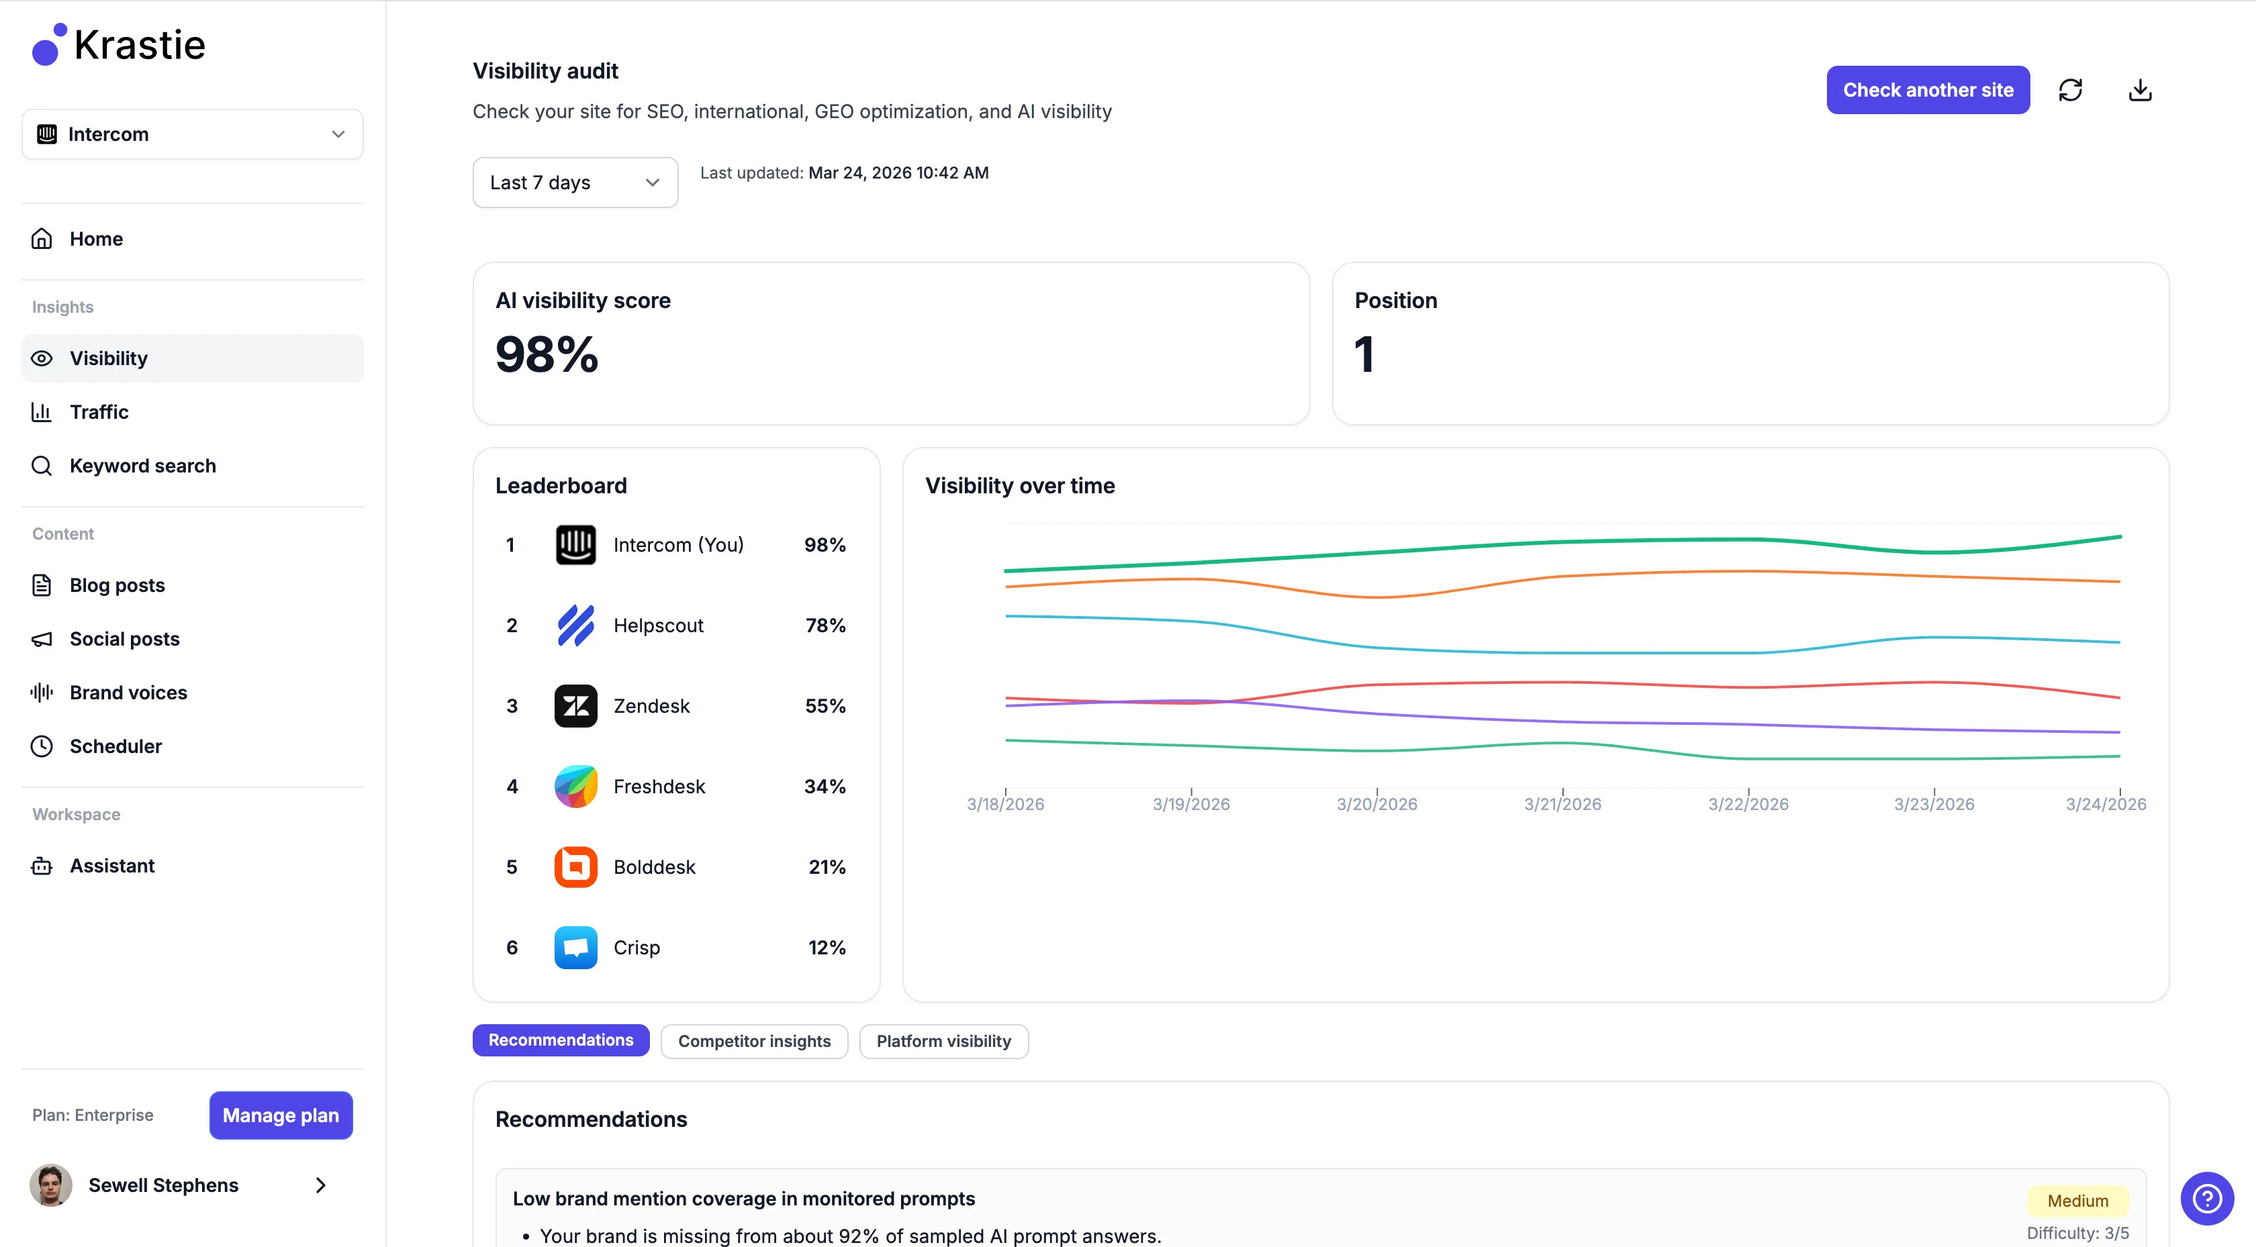Click the Difficulty: 3/5 label

click(x=2077, y=1233)
